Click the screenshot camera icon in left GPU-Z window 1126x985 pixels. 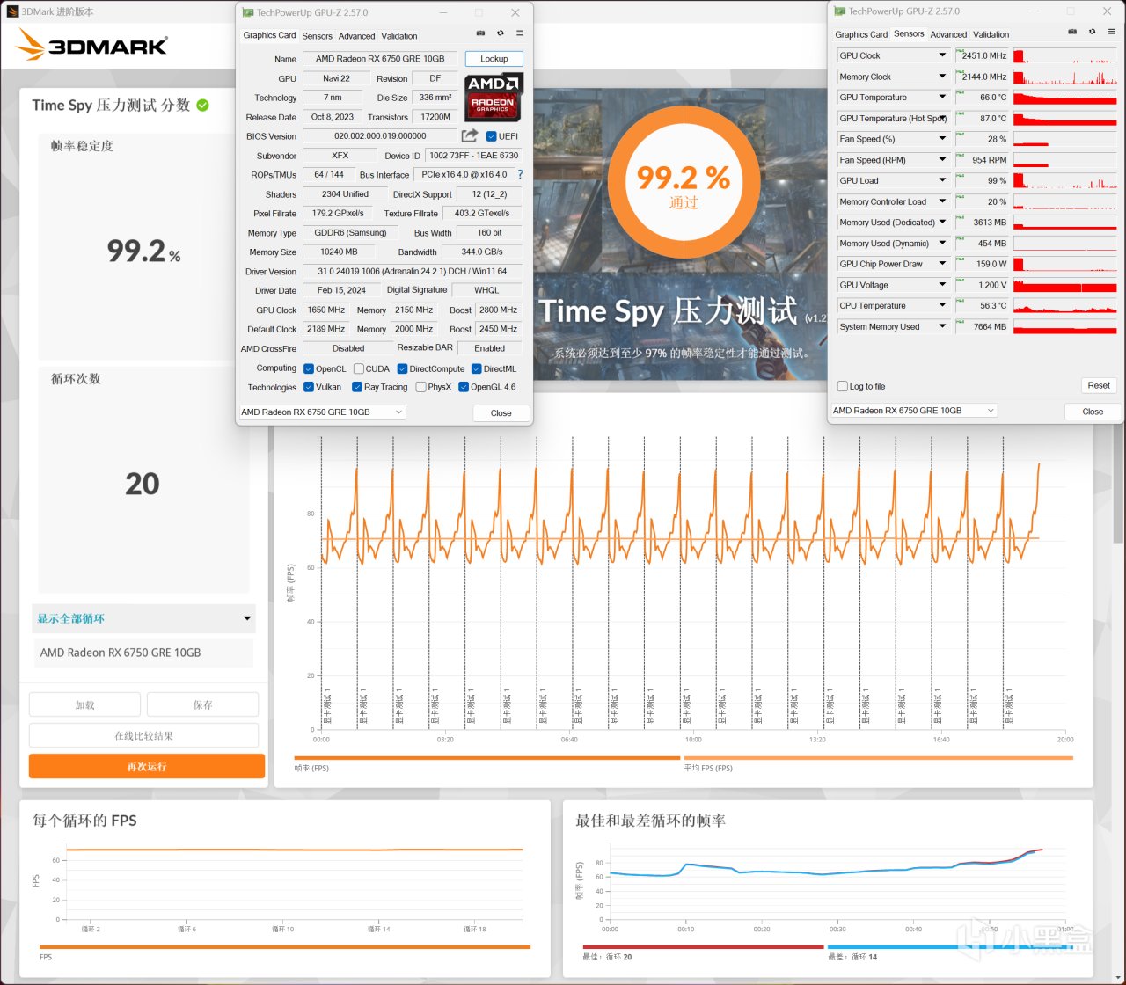pos(480,33)
